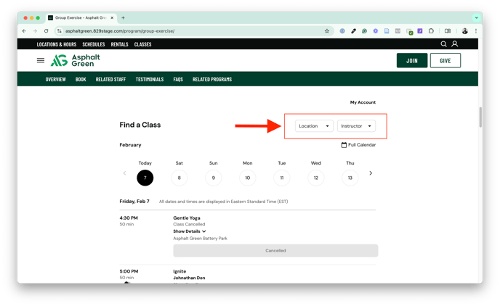Toggle the browser side panel icon
The height and width of the screenshot is (306, 500).
(x=448, y=31)
